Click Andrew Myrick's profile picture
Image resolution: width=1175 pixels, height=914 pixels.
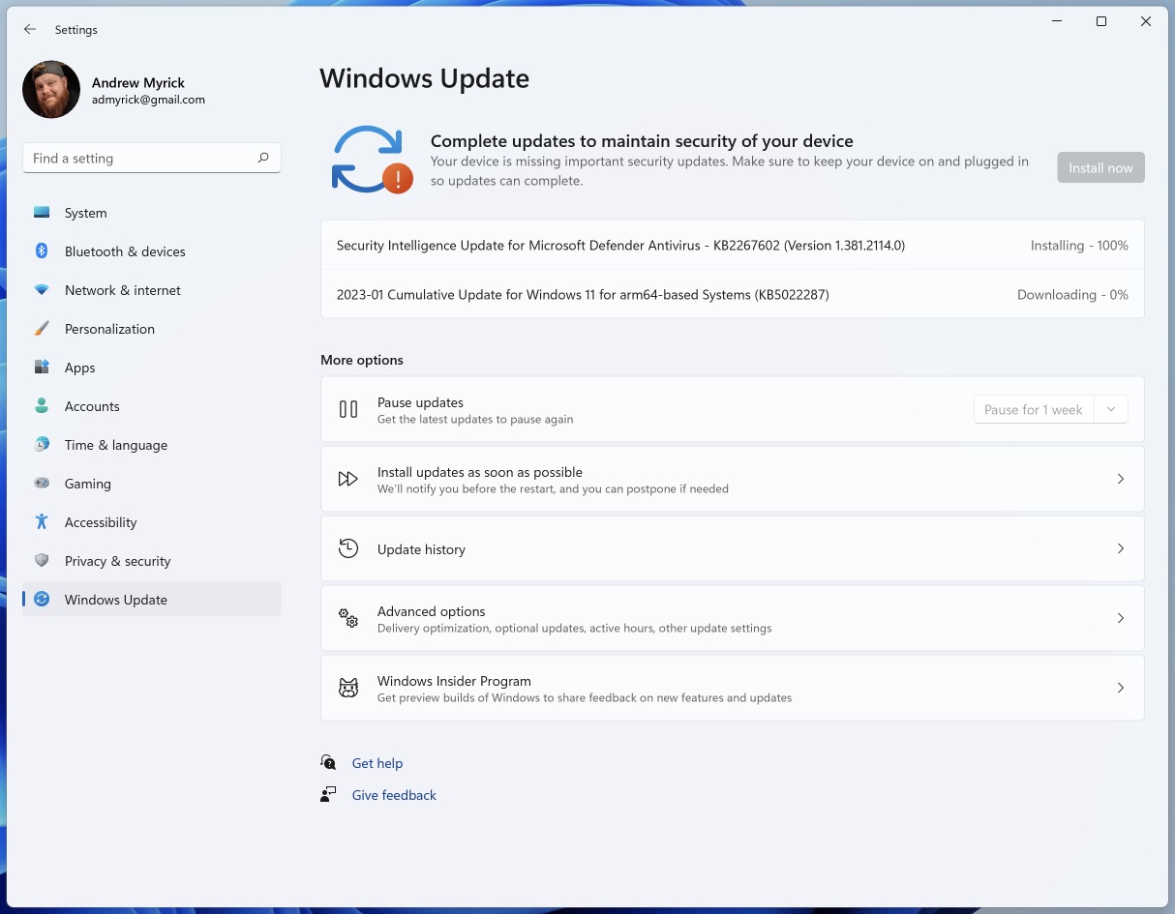[51, 90]
